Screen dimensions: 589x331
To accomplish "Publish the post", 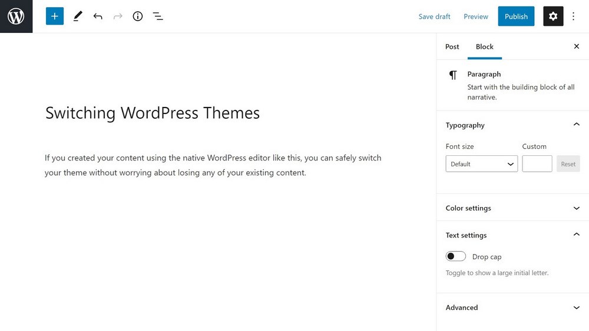I will tap(516, 16).
